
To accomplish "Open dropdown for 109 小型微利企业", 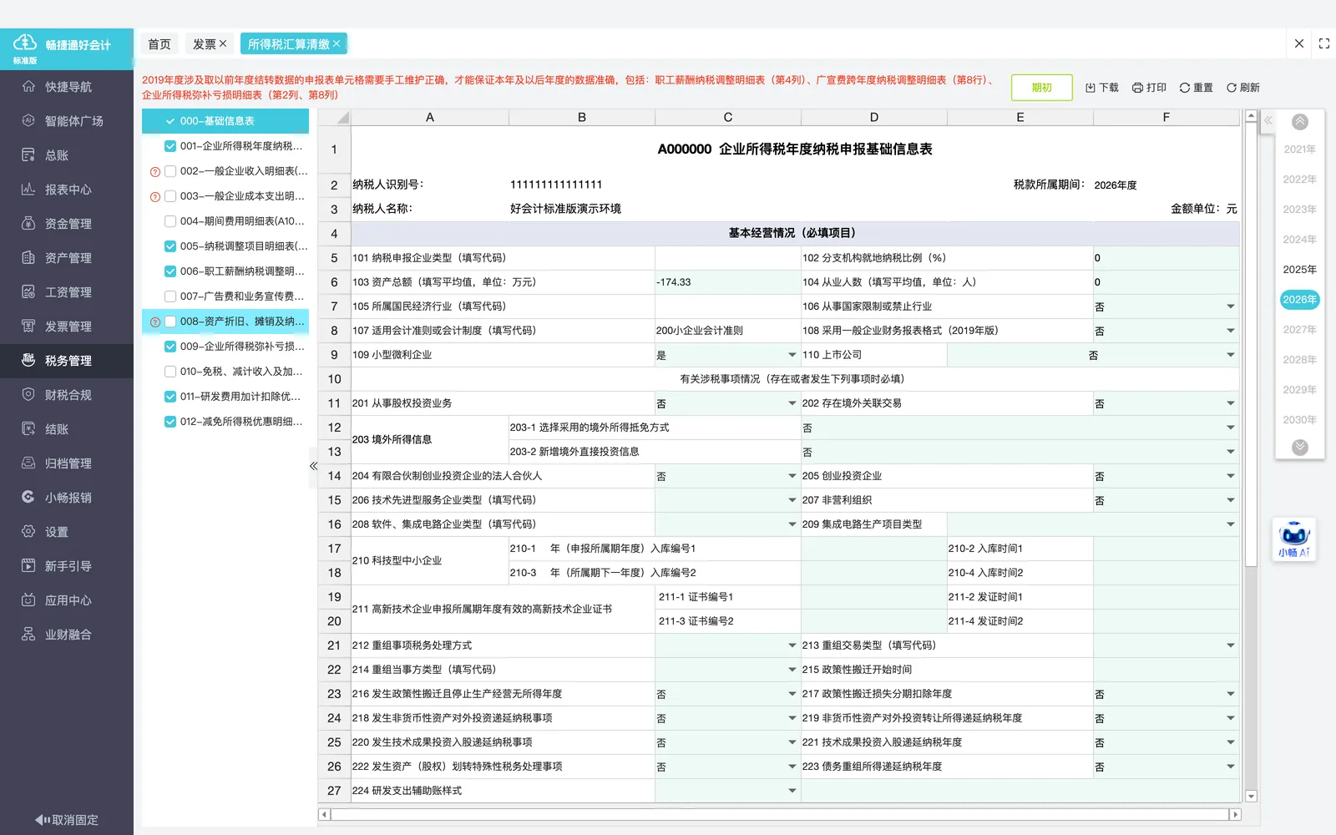I will click(x=792, y=355).
